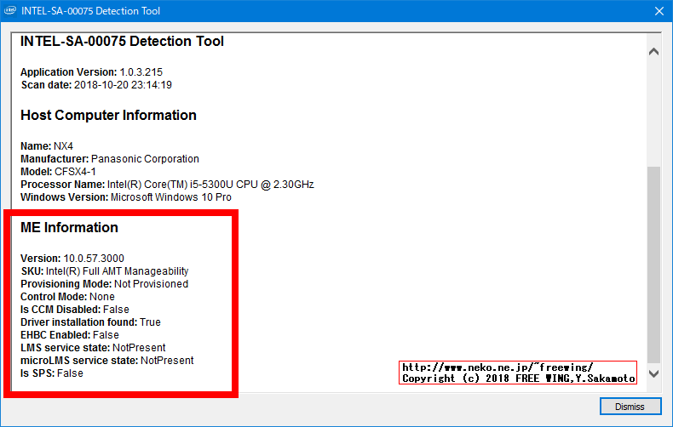Click the Windows Version line
The width and height of the screenshot is (673, 427).
(126, 197)
